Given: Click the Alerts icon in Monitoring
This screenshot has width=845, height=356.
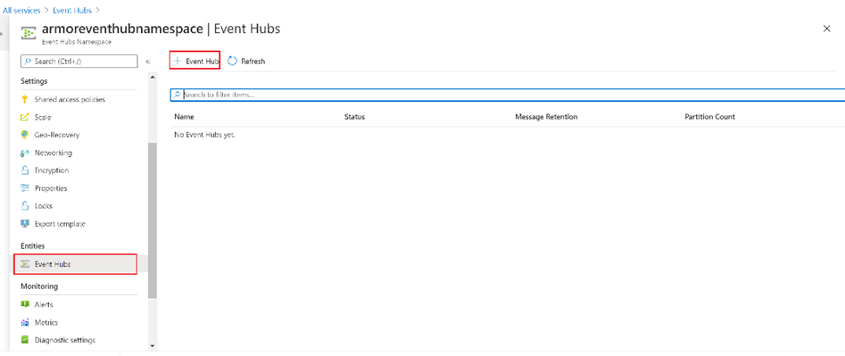Looking at the screenshot, I should [24, 304].
